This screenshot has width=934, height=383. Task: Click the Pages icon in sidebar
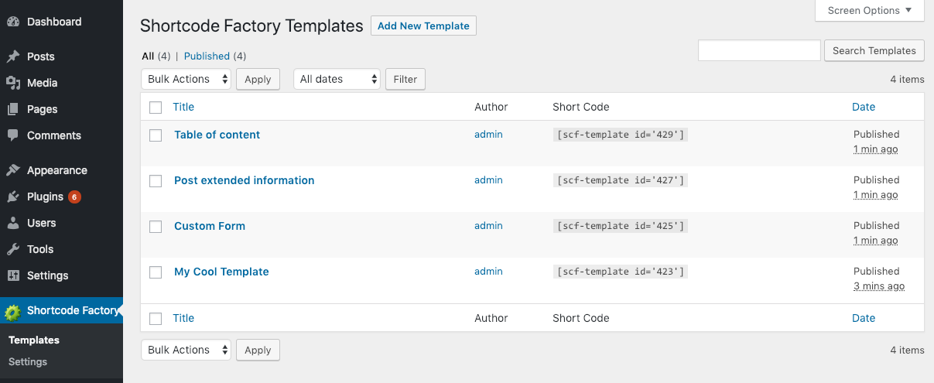(x=12, y=109)
